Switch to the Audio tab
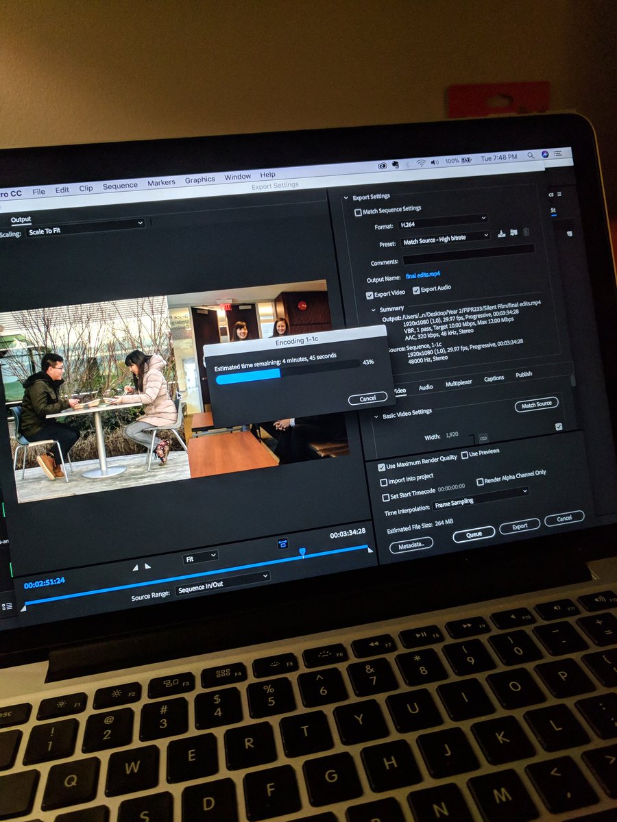Viewport: 617px width, 822px height. [x=426, y=387]
